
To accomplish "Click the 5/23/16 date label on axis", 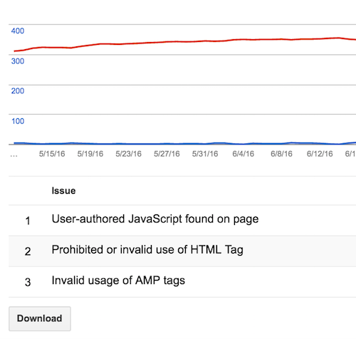I will (x=128, y=154).
